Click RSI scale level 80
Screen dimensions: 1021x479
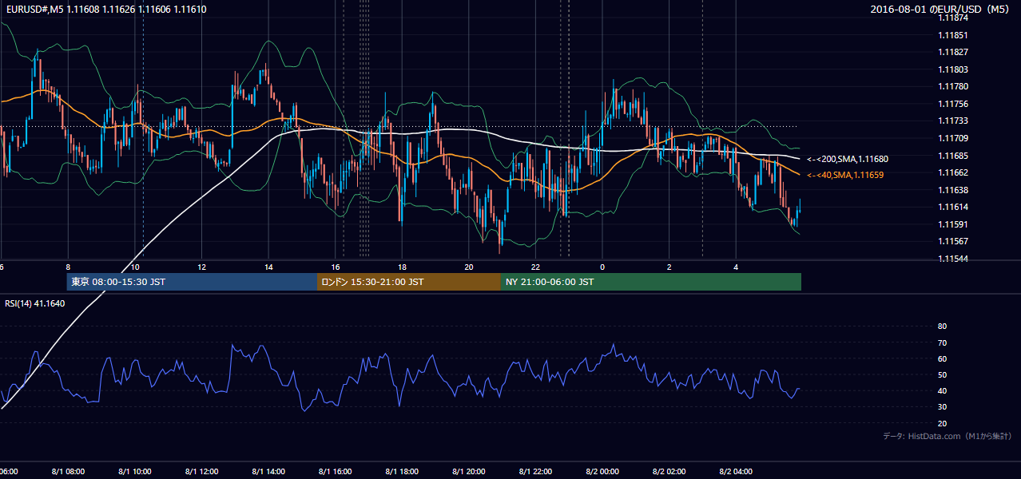point(942,327)
